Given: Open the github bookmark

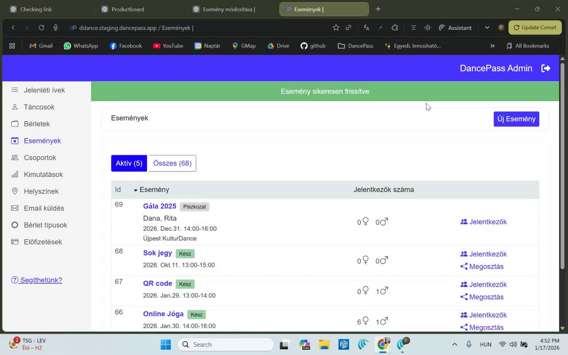Looking at the screenshot, I should pyautogui.click(x=313, y=46).
